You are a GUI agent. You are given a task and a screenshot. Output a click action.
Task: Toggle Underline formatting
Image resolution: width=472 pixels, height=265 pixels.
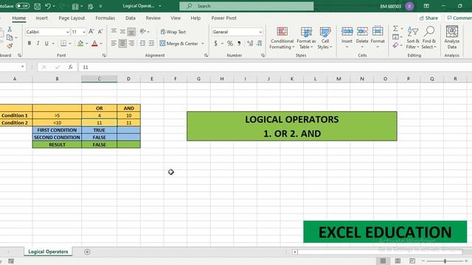pos(46,43)
